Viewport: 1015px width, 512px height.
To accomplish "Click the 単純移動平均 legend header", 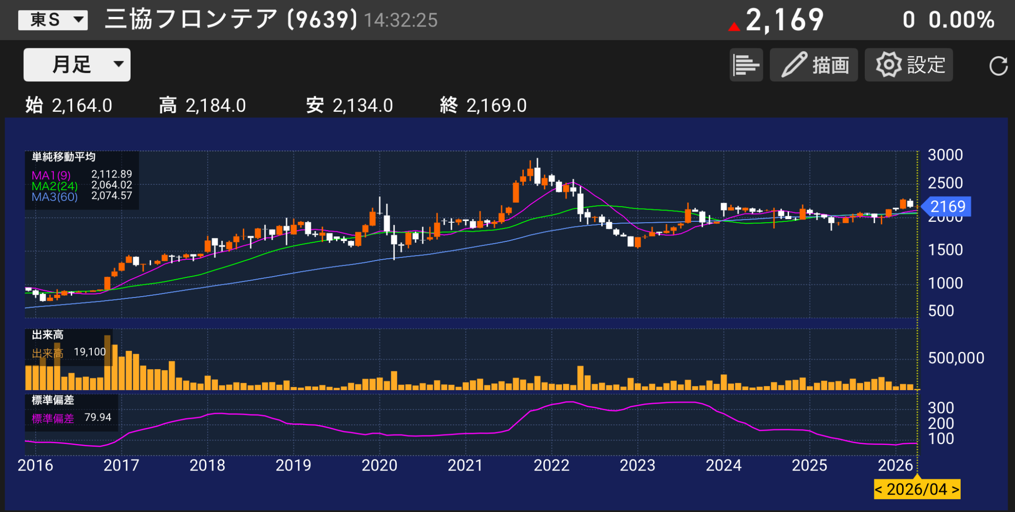I will point(63,157).
